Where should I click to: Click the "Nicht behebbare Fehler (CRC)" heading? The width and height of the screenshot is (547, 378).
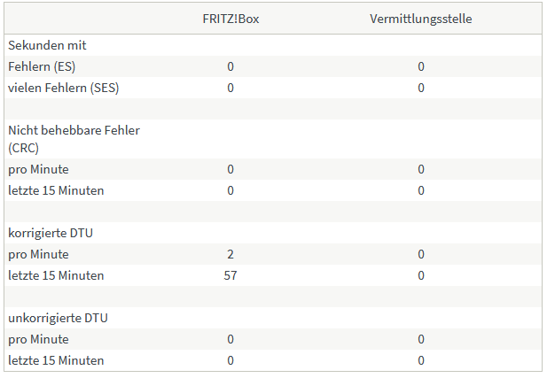[74, 139]
